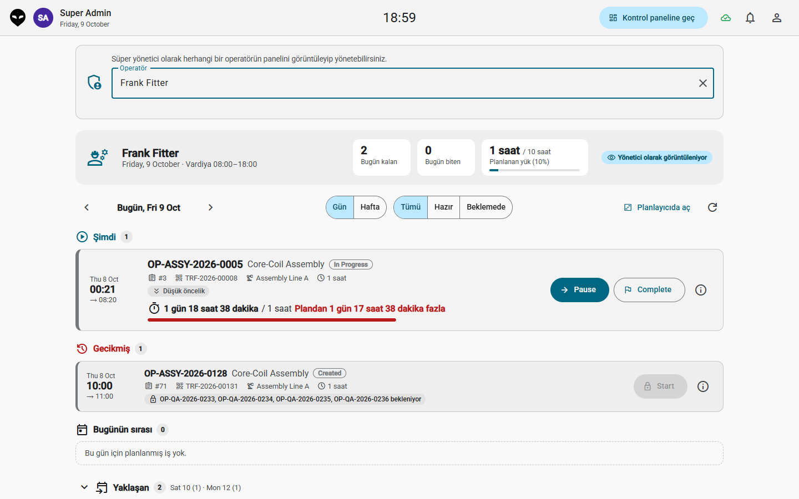Select the Gün view toggle
Image resolution: width=799 pixels, height=499 pixels.
[340, 207]
